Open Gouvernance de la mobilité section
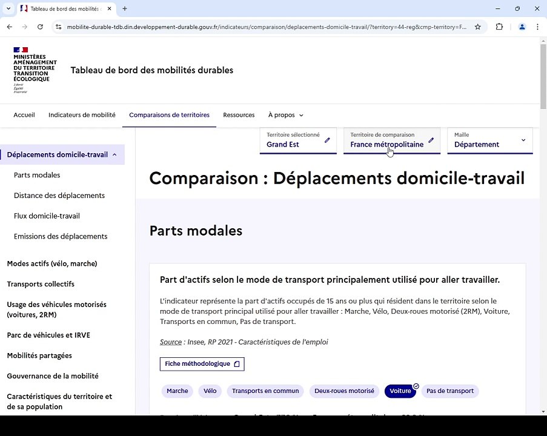 (x=53, y=376)
